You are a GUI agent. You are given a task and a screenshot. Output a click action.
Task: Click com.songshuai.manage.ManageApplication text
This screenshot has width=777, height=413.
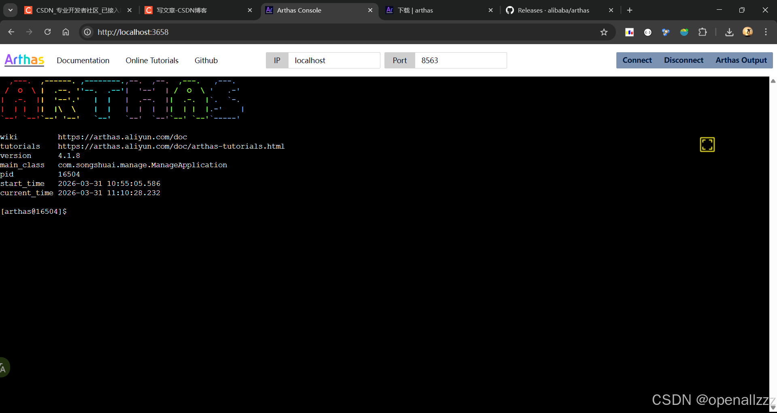[x=142, y=165]
